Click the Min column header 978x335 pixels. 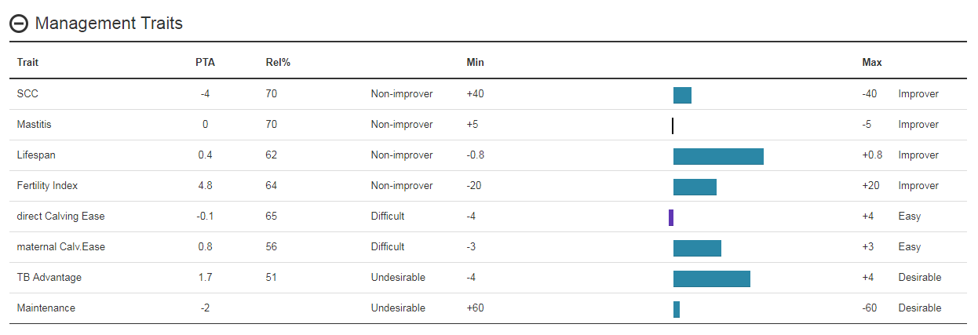(476, 63)
